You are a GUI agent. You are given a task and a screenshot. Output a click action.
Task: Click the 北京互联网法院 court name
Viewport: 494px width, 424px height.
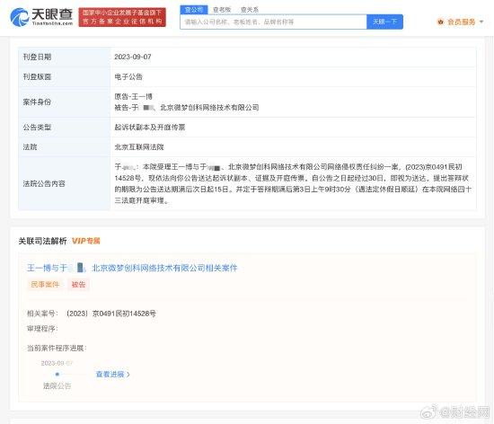click(139, 147)
